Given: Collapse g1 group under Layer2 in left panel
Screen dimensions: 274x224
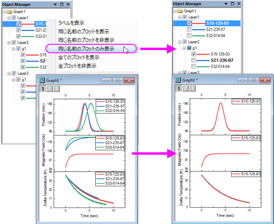Looking at the screenshot, I should [x=13, y=49].
